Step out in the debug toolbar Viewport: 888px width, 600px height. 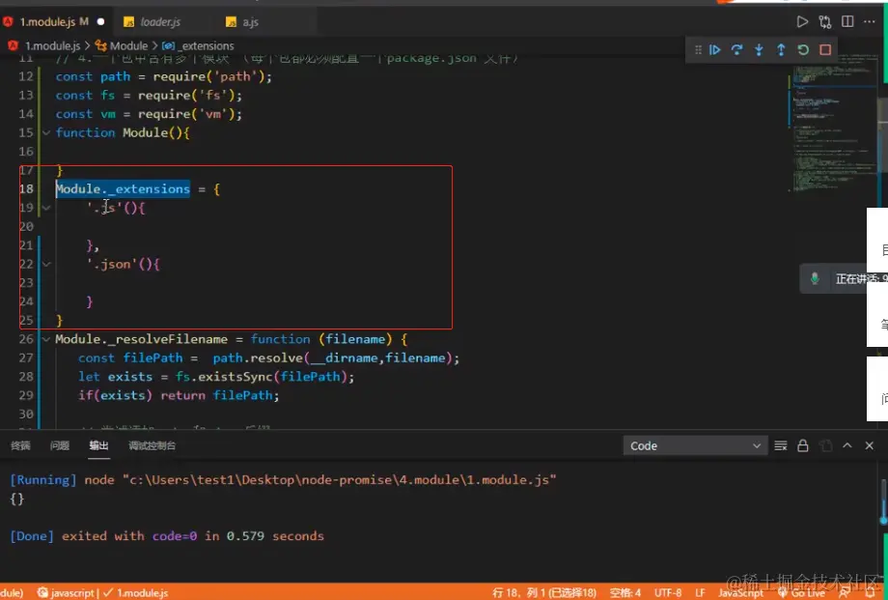(x=781, y=50)
